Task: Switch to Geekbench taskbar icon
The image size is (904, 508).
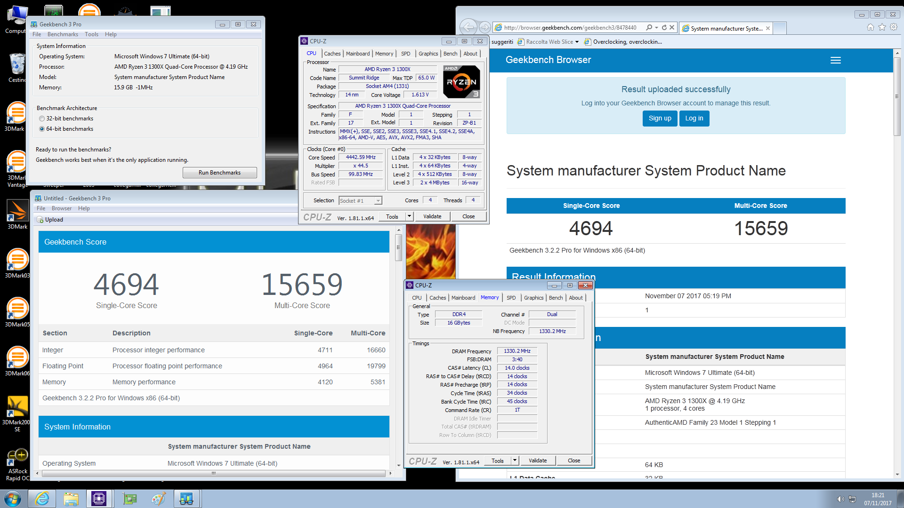Action: click(x=186, y=499)
